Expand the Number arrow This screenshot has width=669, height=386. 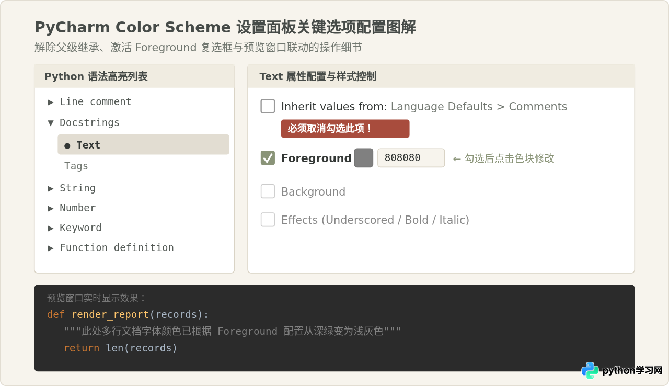pyautogui.click(x=51, y=208)
